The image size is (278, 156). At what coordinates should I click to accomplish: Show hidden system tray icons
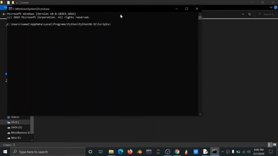222,152
